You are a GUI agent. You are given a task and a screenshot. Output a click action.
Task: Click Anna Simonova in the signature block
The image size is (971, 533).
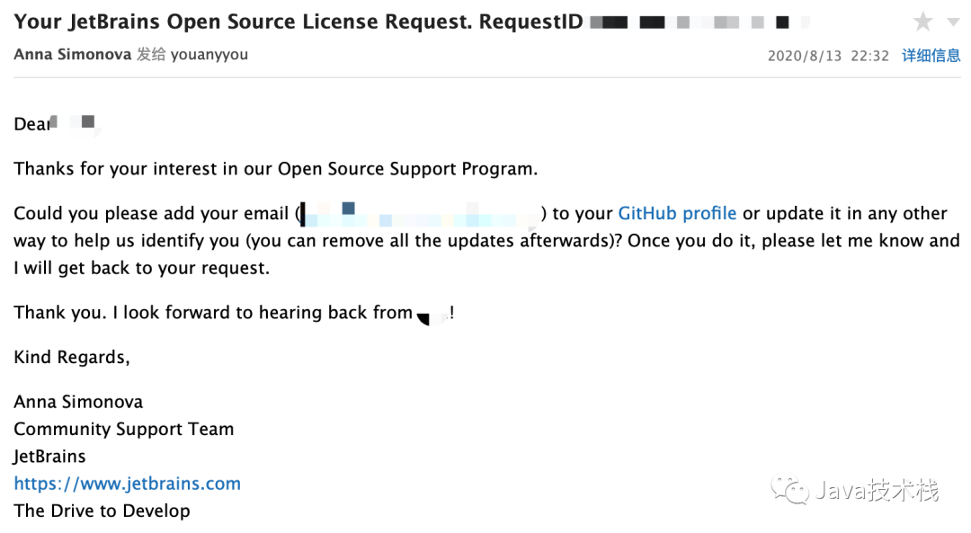point(78,402)
